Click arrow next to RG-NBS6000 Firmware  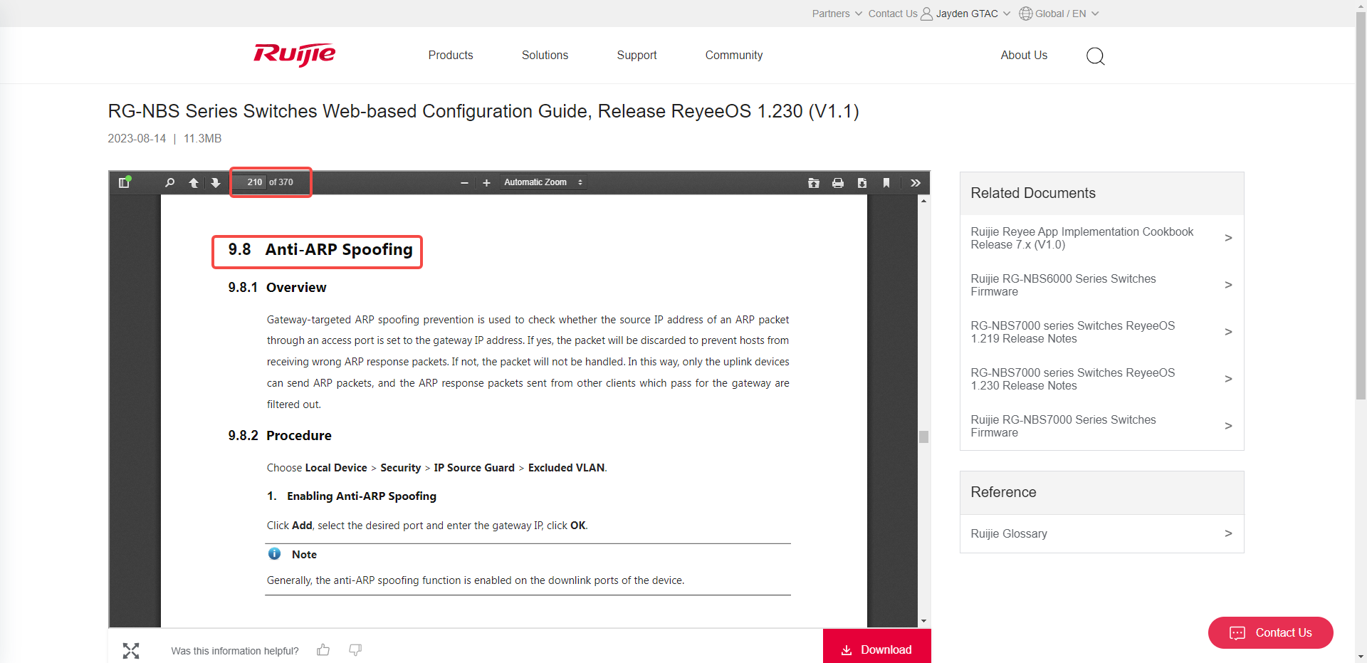point(1228,285)
